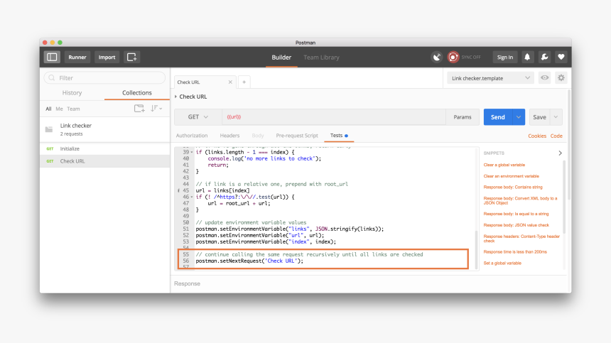The height and width of the screenshot is (343, 611).
Task: Collapse the Snippets panel arrow
Action: (560, 153)
